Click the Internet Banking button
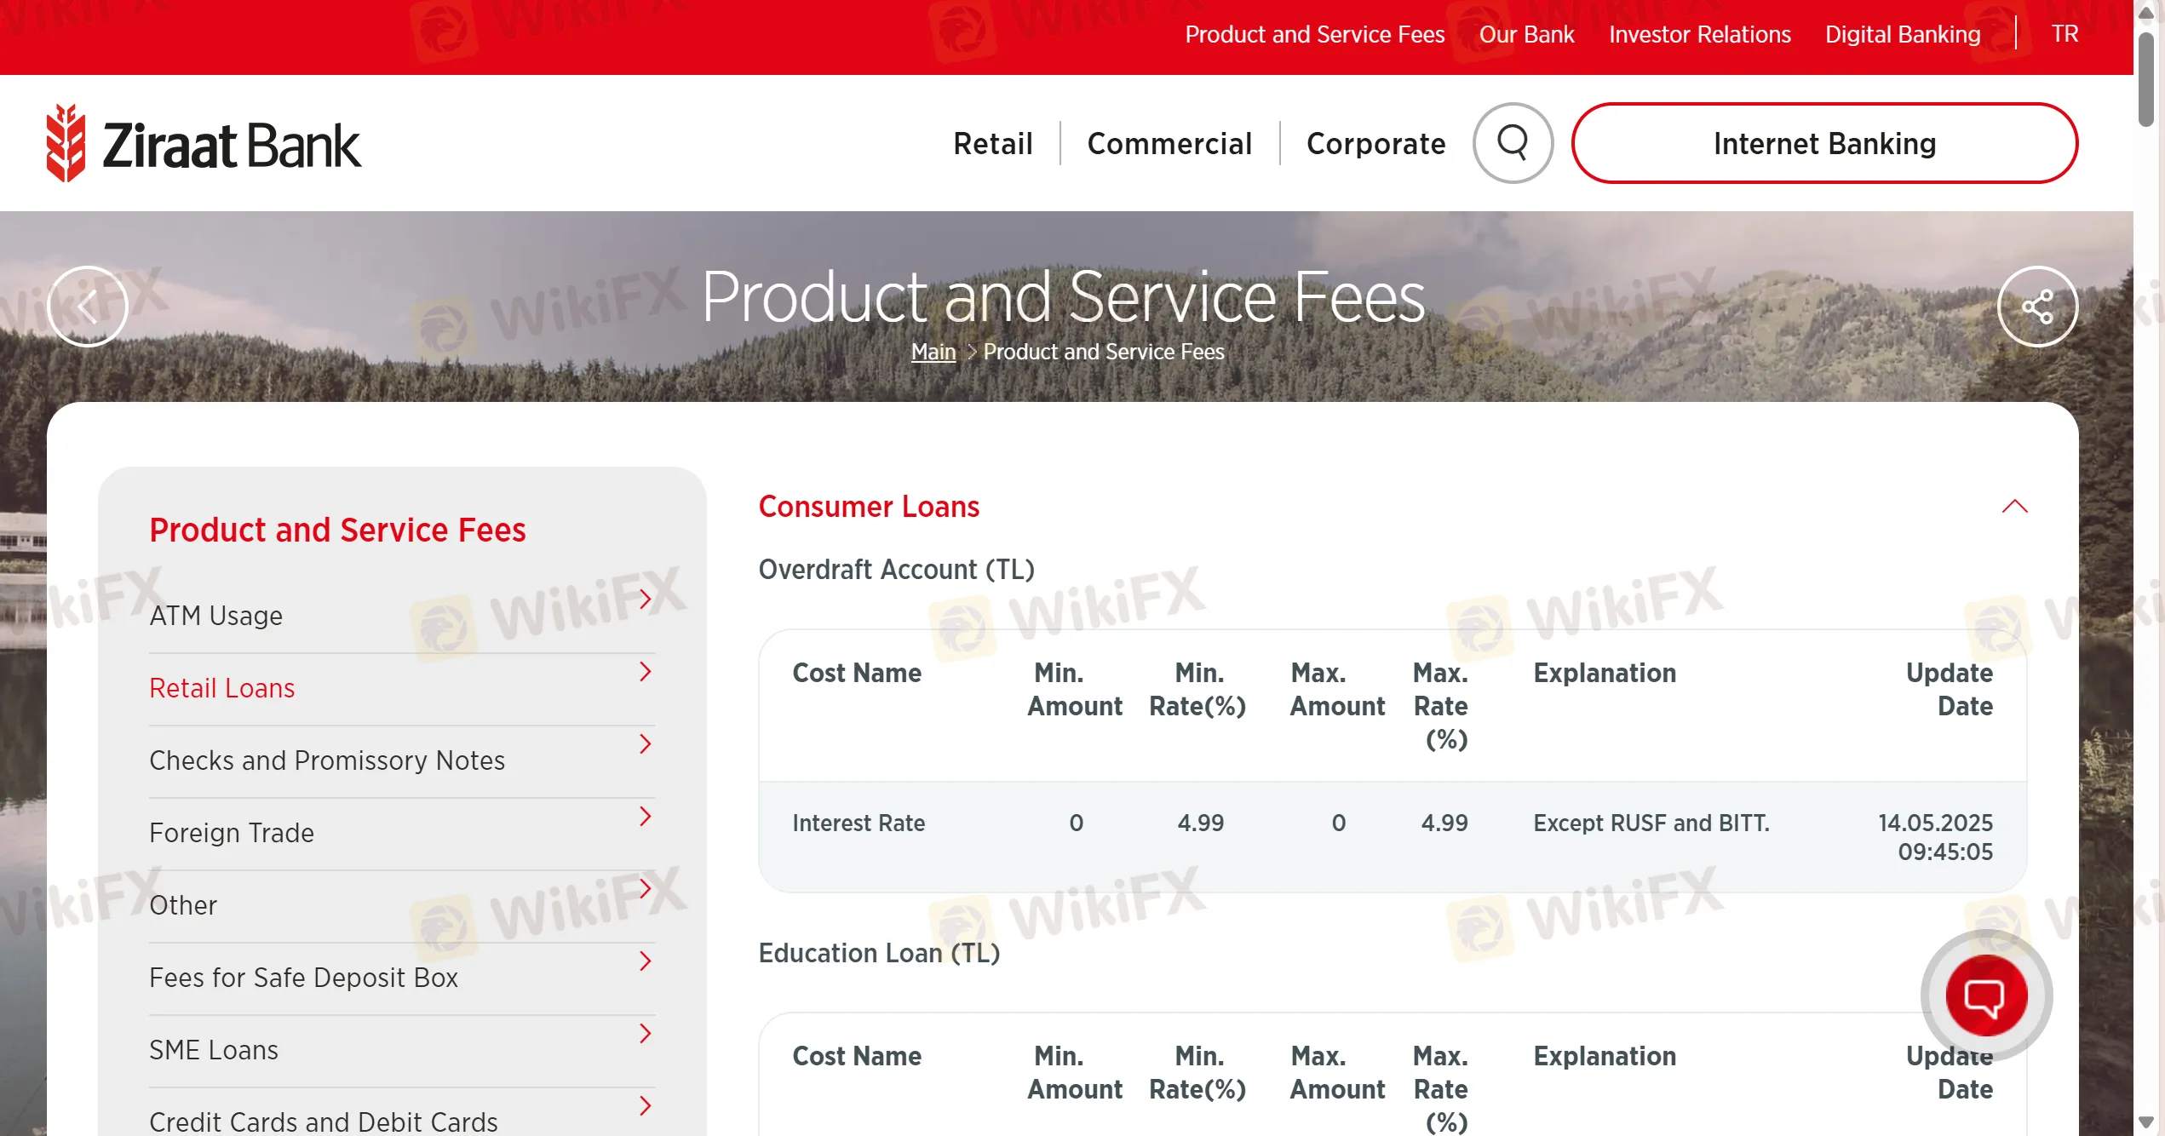This screenshot has width=2165, height=1136. tap(1824, 144)
